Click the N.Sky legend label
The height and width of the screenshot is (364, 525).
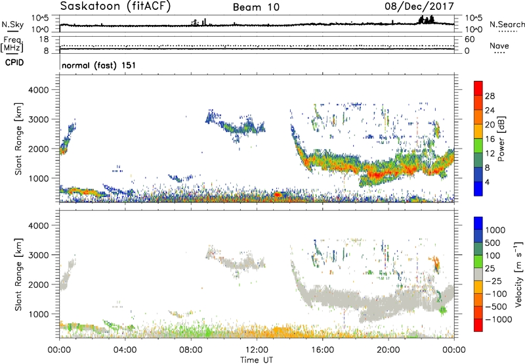[x=12, y=24]
